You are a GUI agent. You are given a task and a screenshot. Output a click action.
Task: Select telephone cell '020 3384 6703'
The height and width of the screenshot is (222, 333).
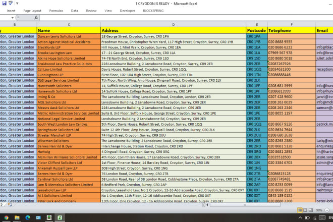tap(292, 163)
